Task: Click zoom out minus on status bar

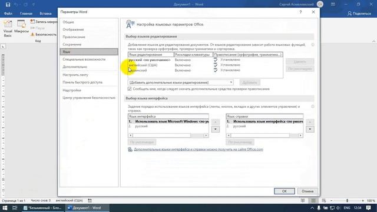Action: point(331,200)
